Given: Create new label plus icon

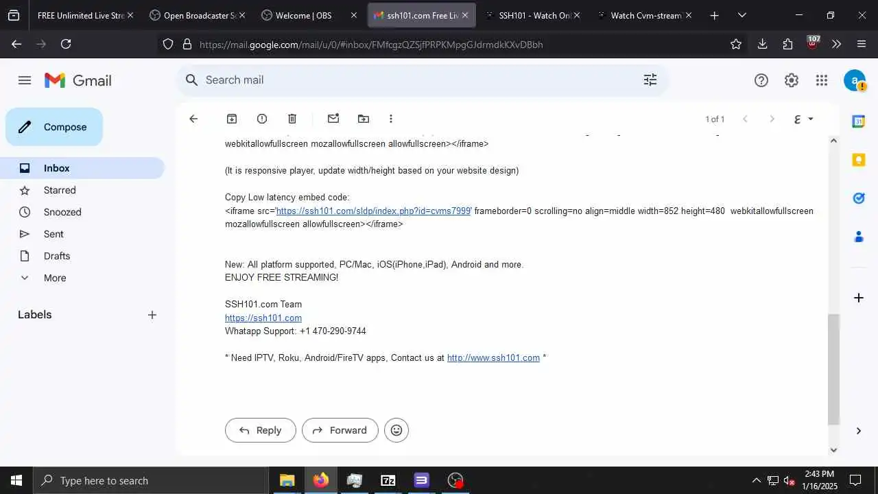Looking at the screenshot, I should pos(152,315).
